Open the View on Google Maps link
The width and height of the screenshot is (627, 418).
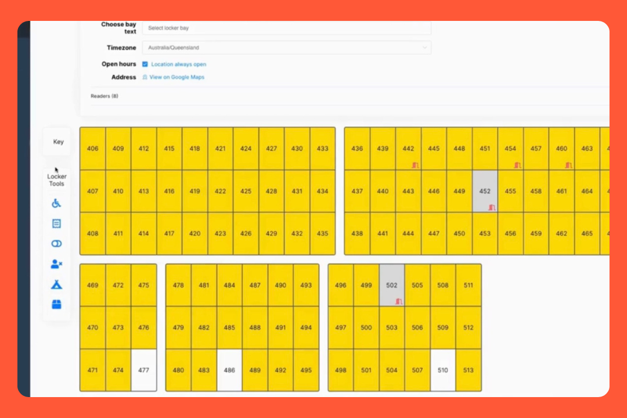pyautogui.click(x=176, y=77)
